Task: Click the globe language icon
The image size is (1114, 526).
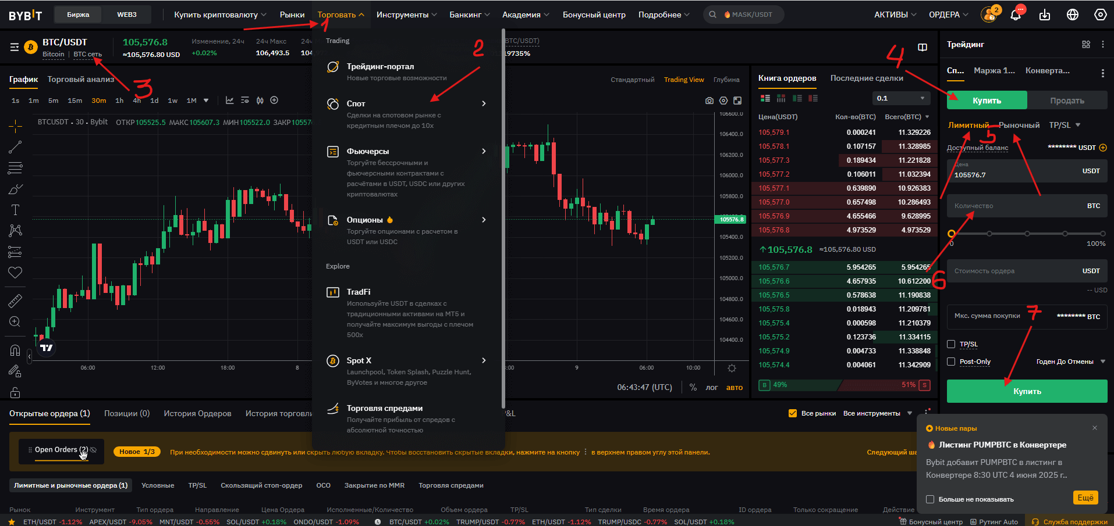Action: tap(1073, 15)
